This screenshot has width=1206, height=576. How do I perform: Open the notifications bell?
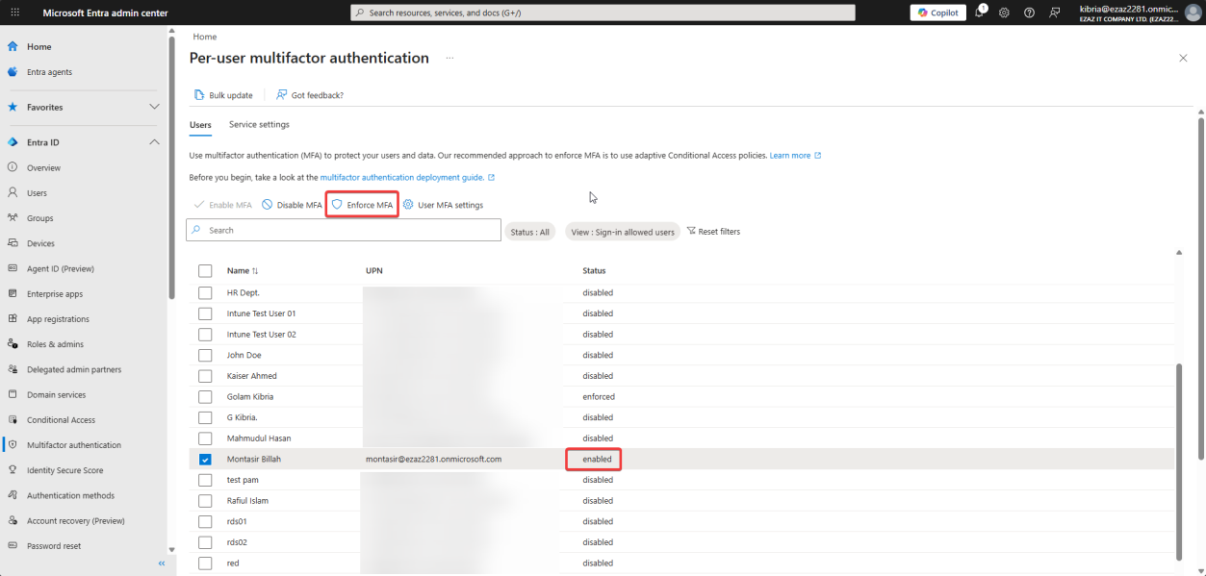[981, 13]
